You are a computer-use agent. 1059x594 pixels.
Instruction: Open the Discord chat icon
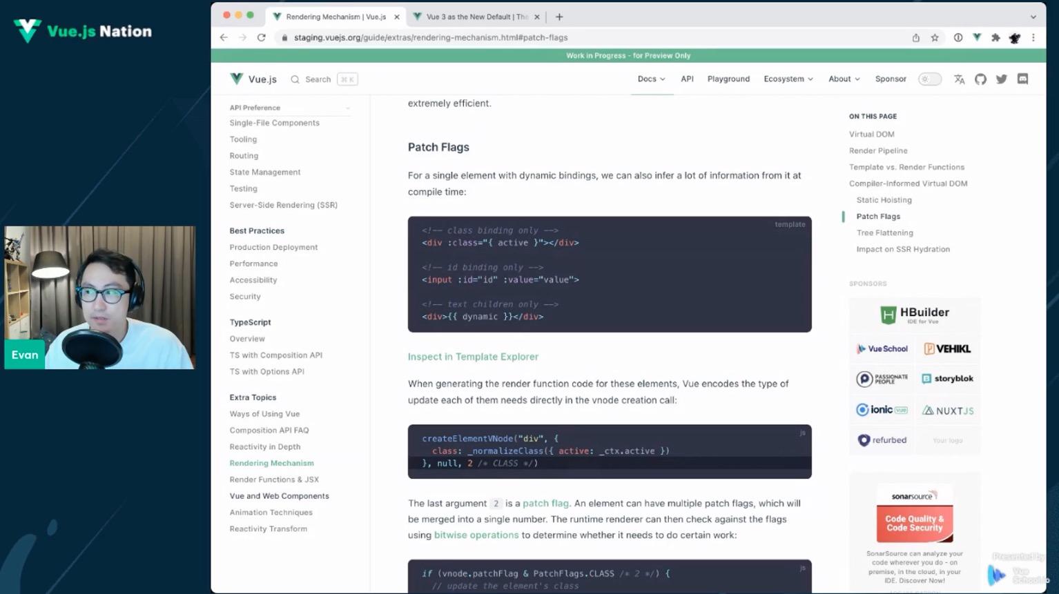pos(1022,79)
